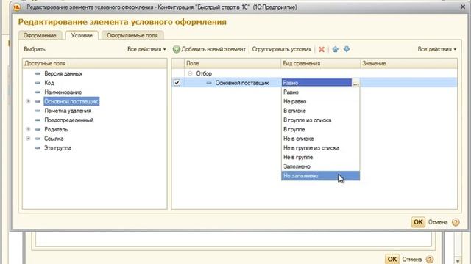The height and width of the screenshot is (264, 471).
Task: Click OK in the background window
Action: 392,259
